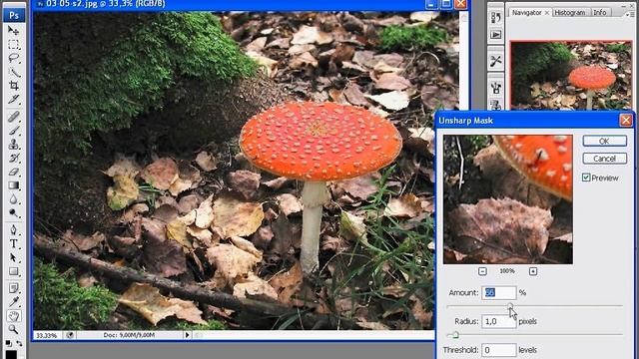
Task: Select the Quick Selection tool
Action: pyautogui.click(x=13, y=72)
